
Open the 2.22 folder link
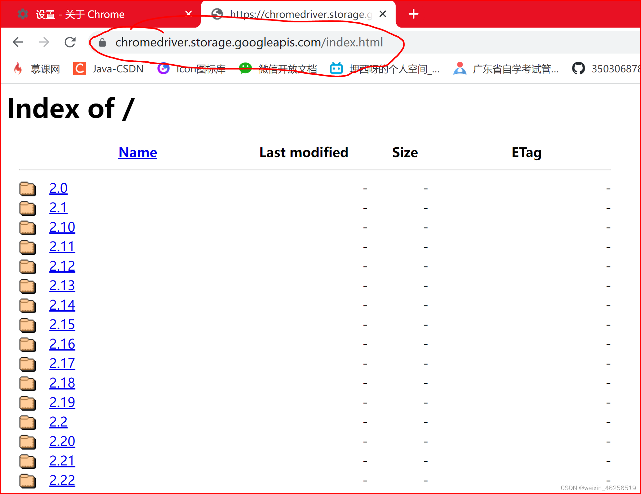[62, 480]
